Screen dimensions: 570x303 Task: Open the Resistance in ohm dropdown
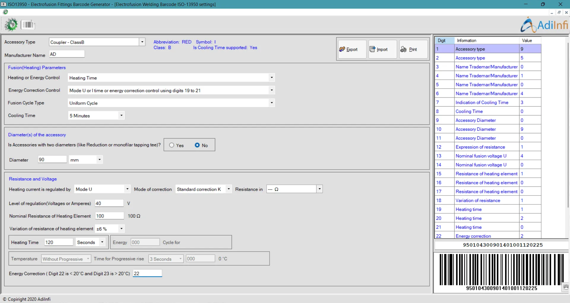coord(319,189)
